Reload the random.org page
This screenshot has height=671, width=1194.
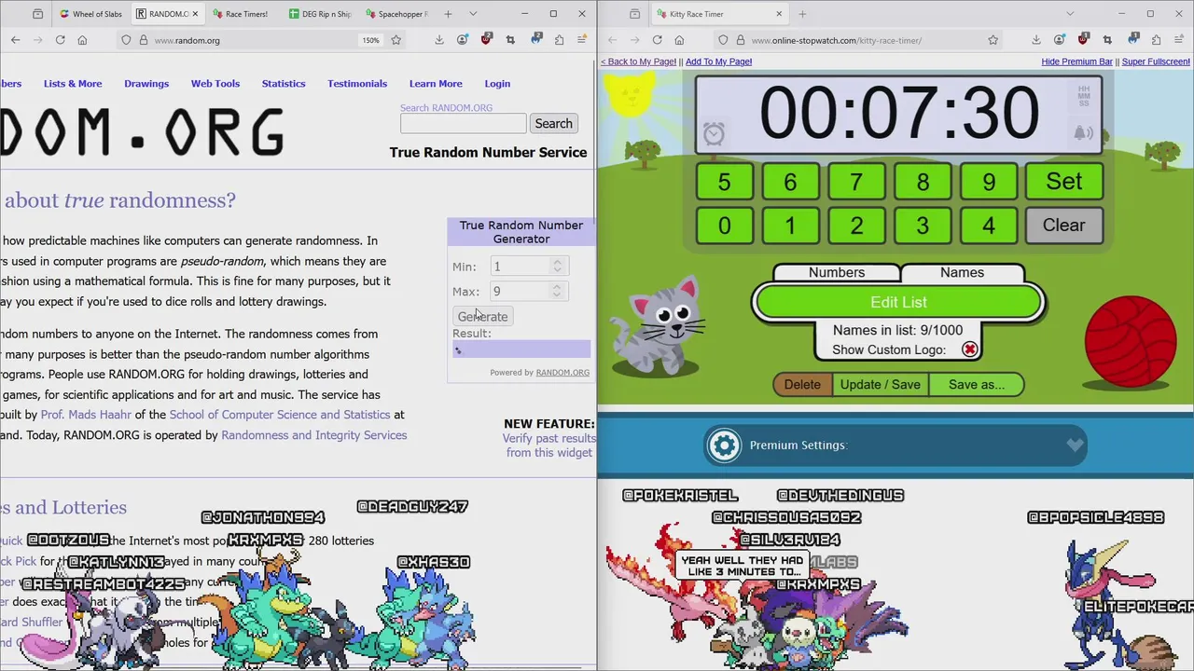coord(60,40)
